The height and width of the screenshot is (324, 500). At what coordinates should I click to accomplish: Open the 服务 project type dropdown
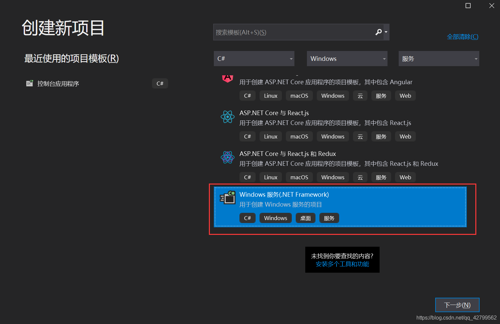(x=439, y=59)
